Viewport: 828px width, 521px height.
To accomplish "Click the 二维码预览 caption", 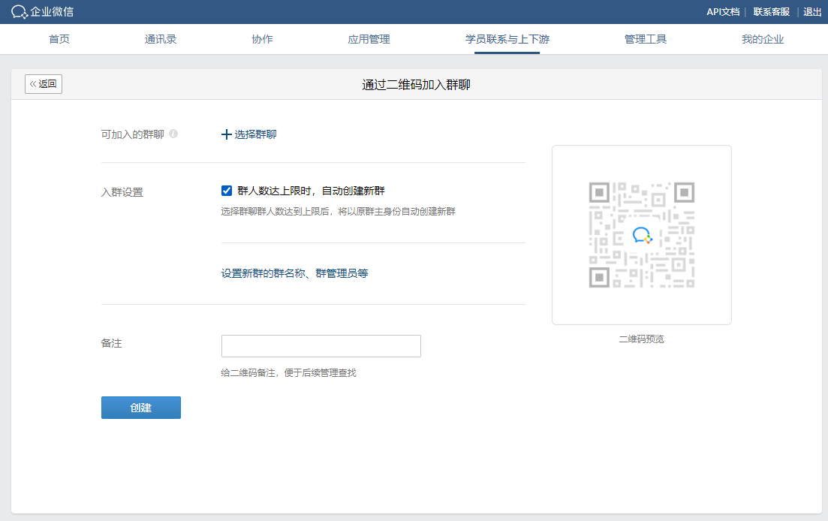I will coord(642,339).
